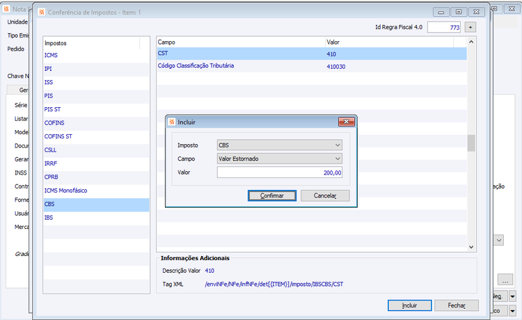Close the Incluir dialog with red X

click(x=346, y=122)
